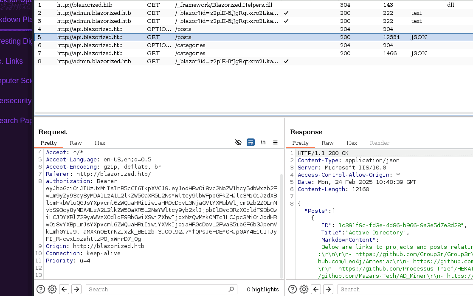473x296 pixels.
Task: Focus the Request search input field
Action: pyautogui.click(x=161, y=289)
